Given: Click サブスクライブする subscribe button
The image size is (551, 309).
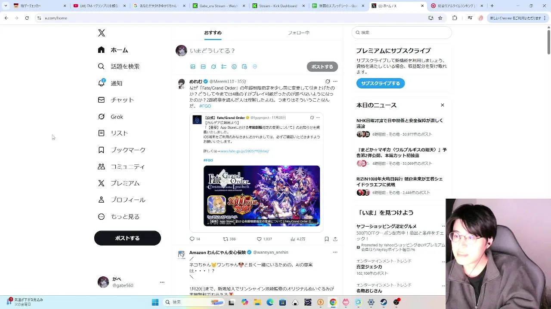Looking at the screenshot, I should click(381, 83).
